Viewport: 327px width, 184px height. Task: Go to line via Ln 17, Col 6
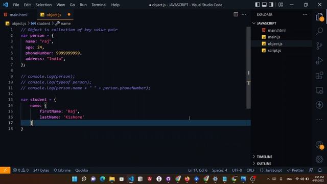(x=198, y=170)
